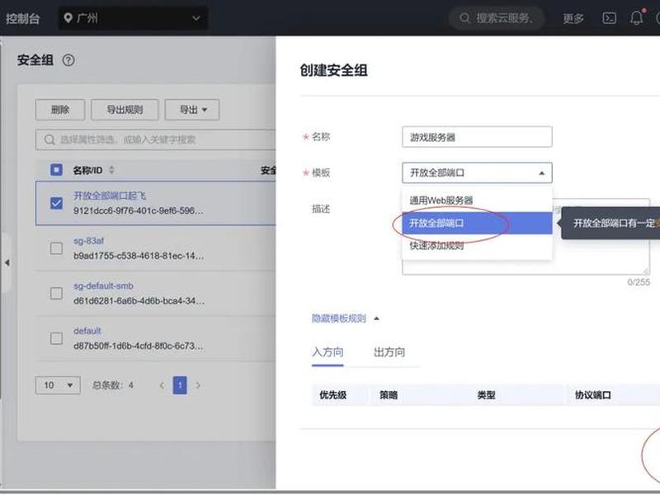Focus the attribute filter search box

click(x=155, y=139)
